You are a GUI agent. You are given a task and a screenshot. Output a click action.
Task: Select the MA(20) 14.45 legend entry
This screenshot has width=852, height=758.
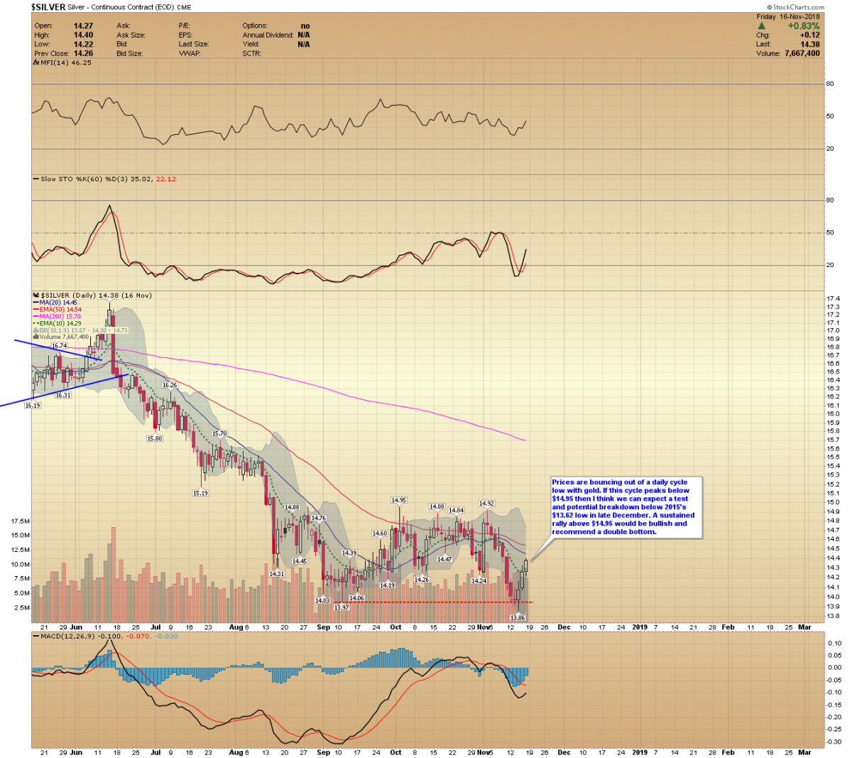click(x=55, y=303)
